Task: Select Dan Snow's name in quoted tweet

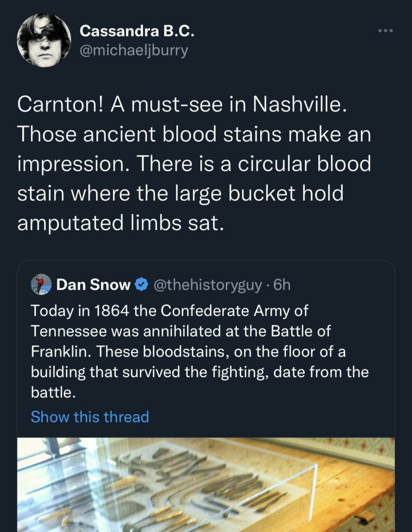Action: (93, 284)
